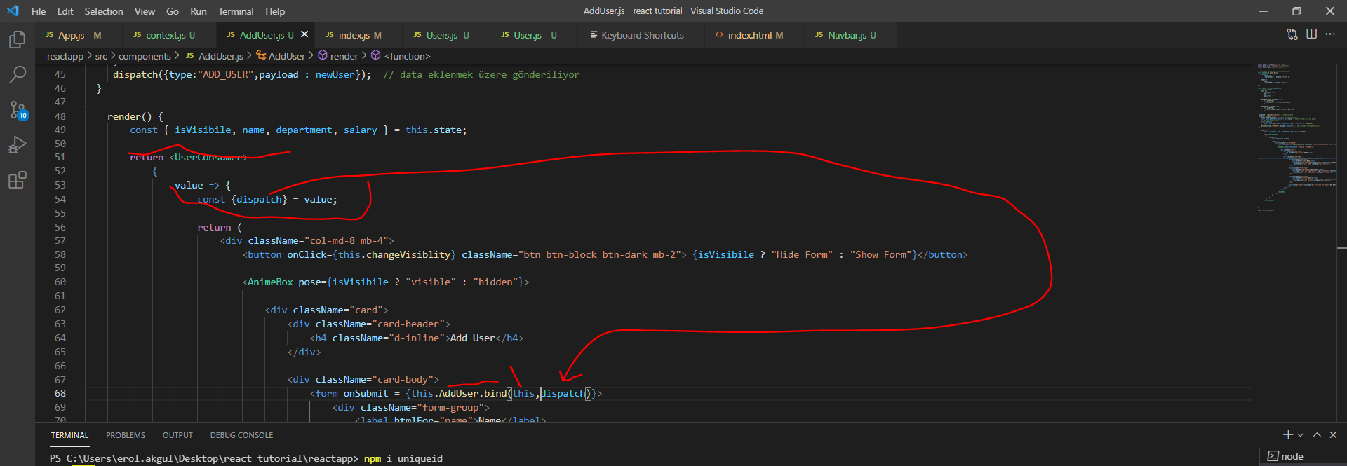The height and width of the screenshot is (466, 1347).
Task: Close the AddUser.js editor tab
Action: pos(304,34)
